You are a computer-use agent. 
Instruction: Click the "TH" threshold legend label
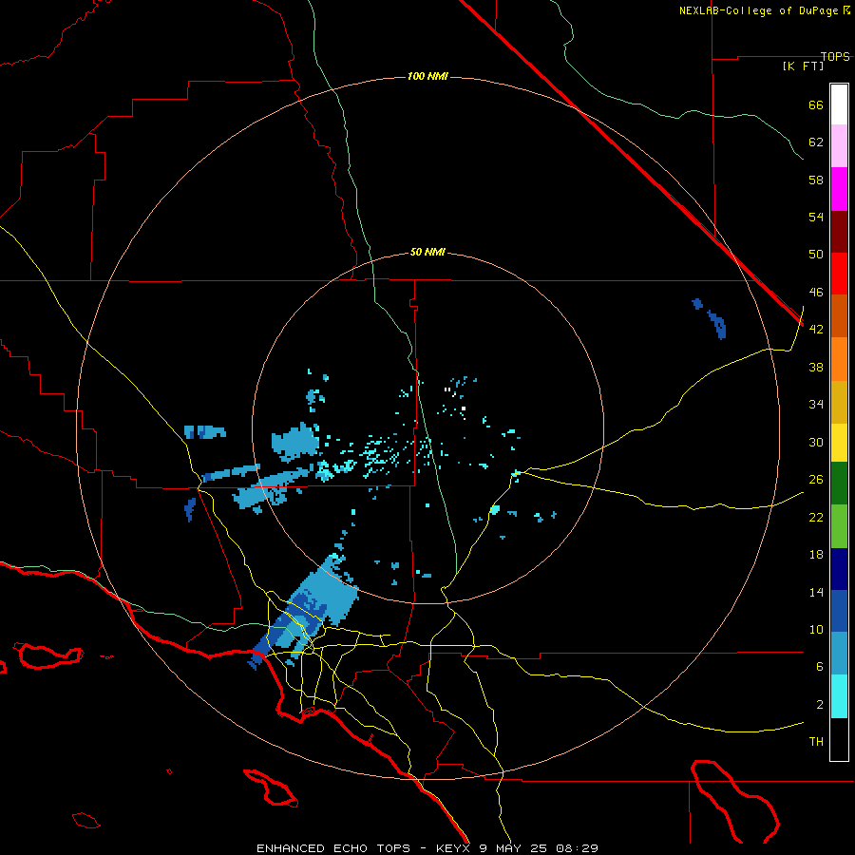coord(816,742)
